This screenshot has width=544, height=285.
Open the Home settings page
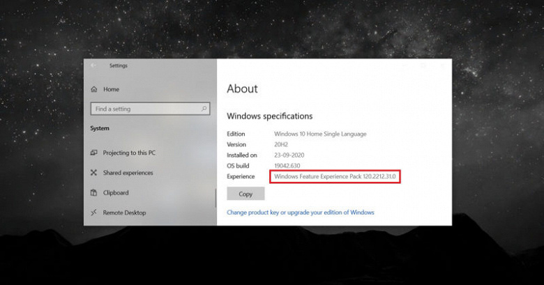coord(111,89)
